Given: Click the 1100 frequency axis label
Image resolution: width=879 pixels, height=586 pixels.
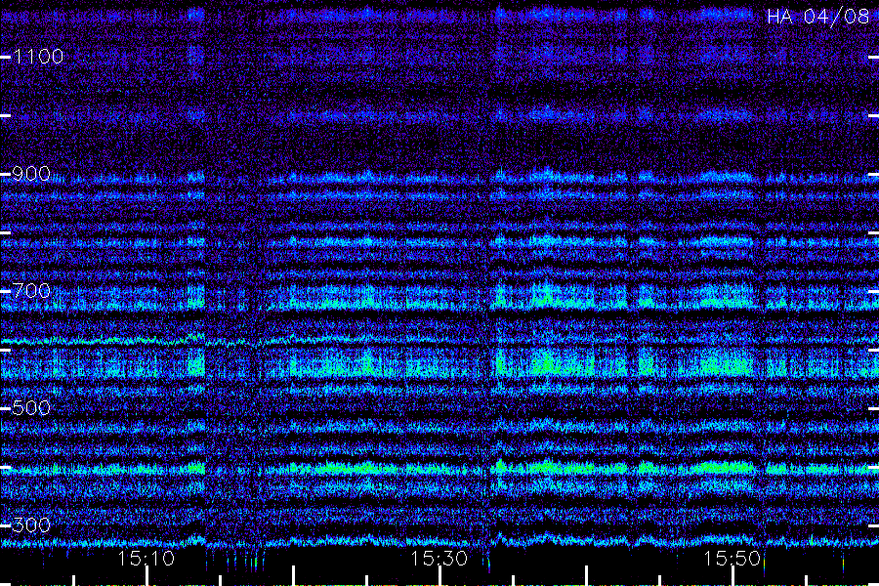Looking at the screenshot, I should (38, 57).
